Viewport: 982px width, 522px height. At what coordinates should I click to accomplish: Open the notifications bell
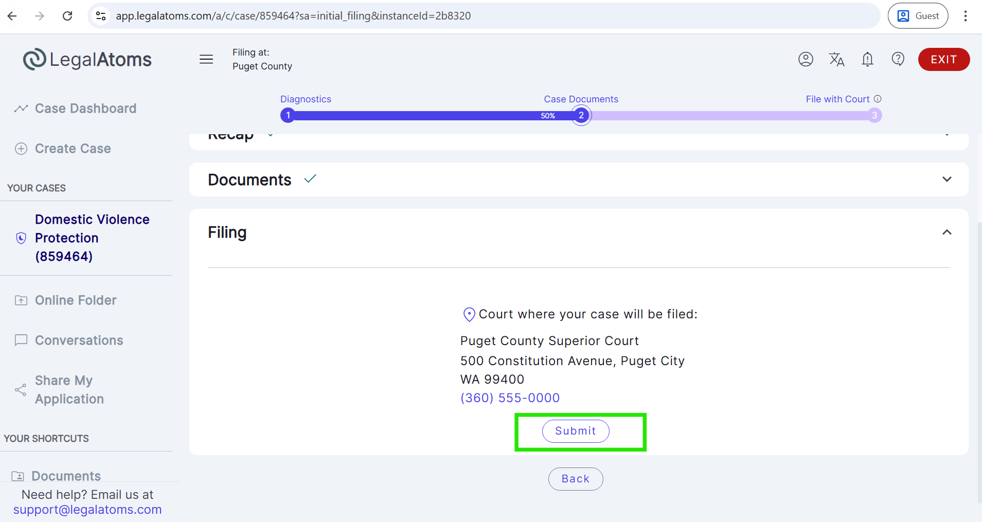[x=867, y=59]
